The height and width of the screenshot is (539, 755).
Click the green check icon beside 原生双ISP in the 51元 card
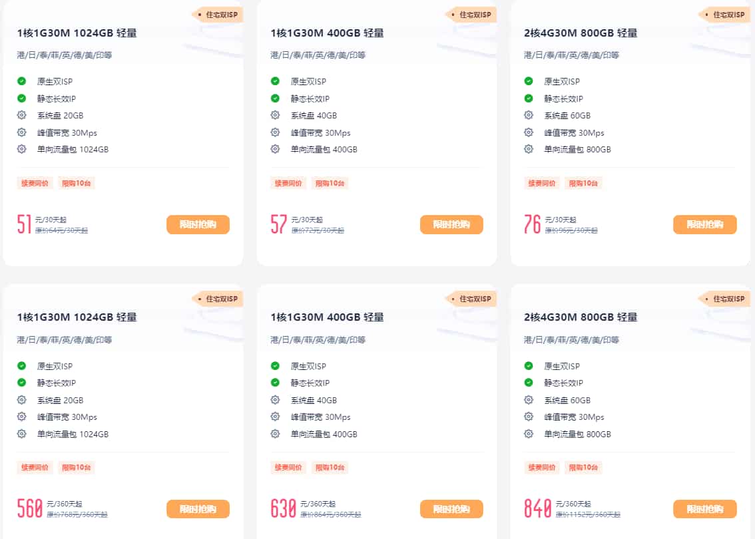[x=22, y=81]
